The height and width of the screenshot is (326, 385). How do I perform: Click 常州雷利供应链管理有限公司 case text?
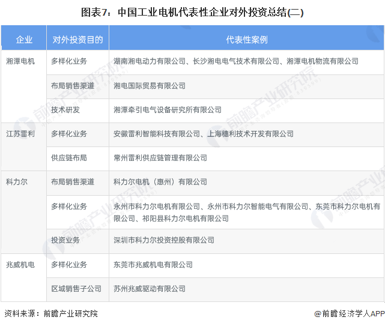160,158
